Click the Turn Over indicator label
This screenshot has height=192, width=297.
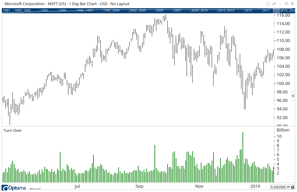[x=13, y=130]
